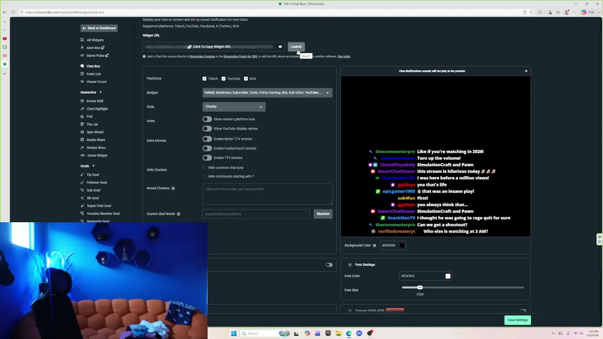Screen dimensions: 603x339
Task: Open Event List widget
Action: pos(93,74)
